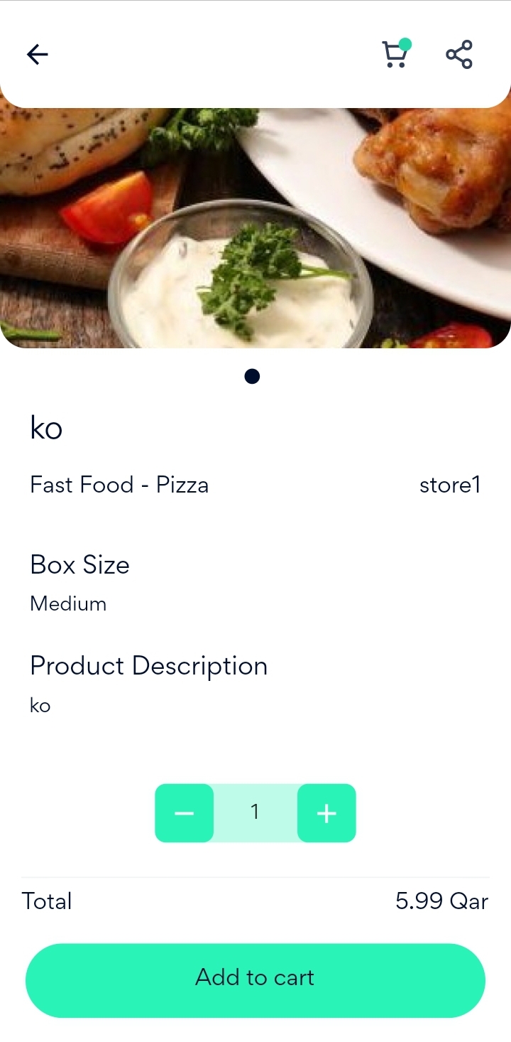
Task: Open the shopping cart
Action: (393, 56)
